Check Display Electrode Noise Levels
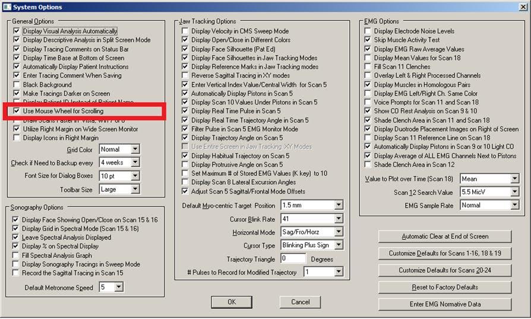This screenshot has height=319, width=531. (x=368, y=31)
